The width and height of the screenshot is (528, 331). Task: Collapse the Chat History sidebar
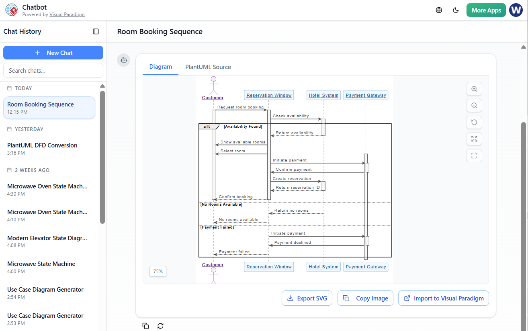tap(96, 31)
